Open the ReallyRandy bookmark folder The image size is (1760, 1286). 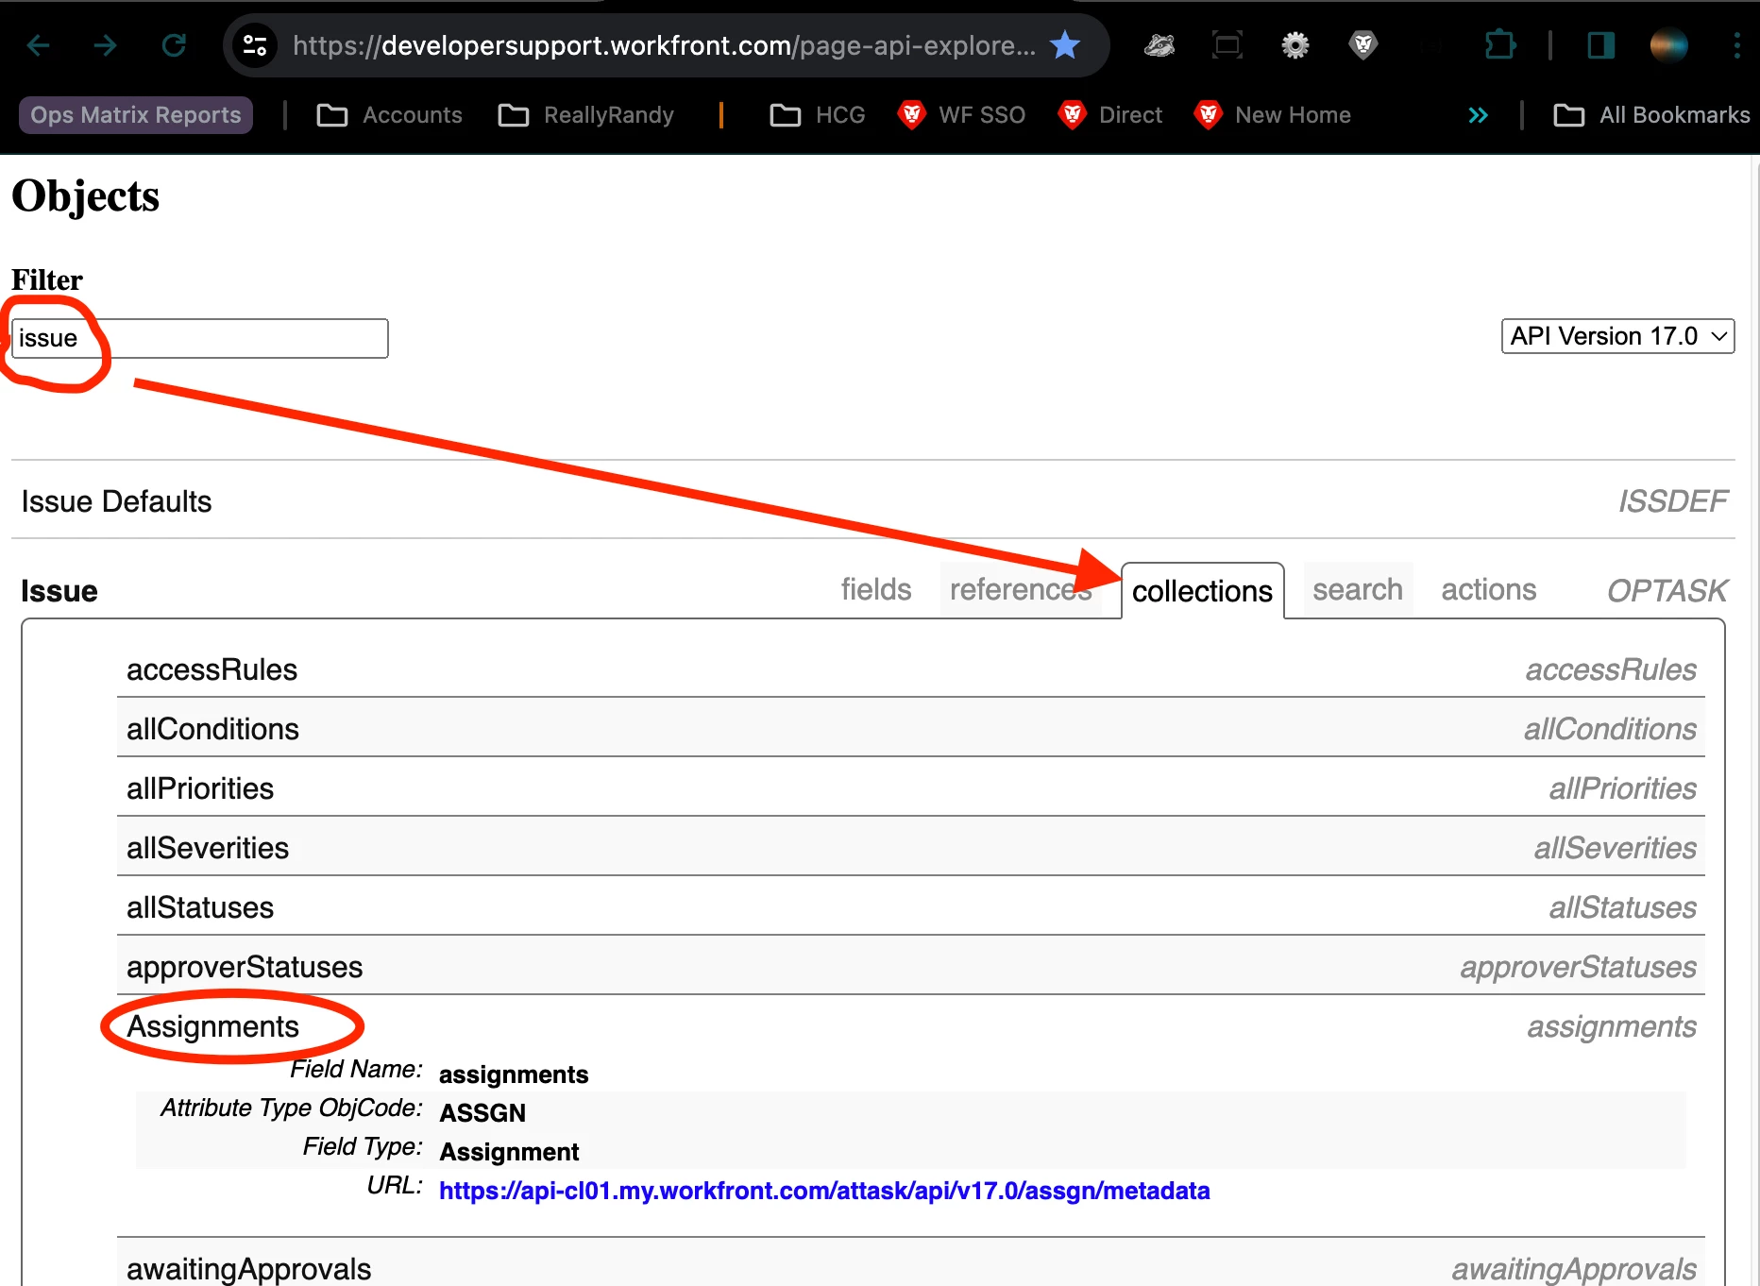tap(585, 115)
